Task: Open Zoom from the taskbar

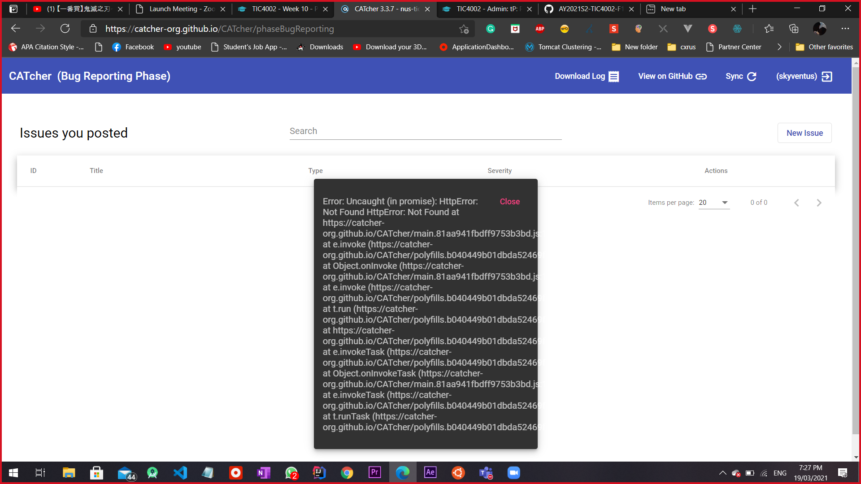Action: pyautogui.click(x=513, y=473)
